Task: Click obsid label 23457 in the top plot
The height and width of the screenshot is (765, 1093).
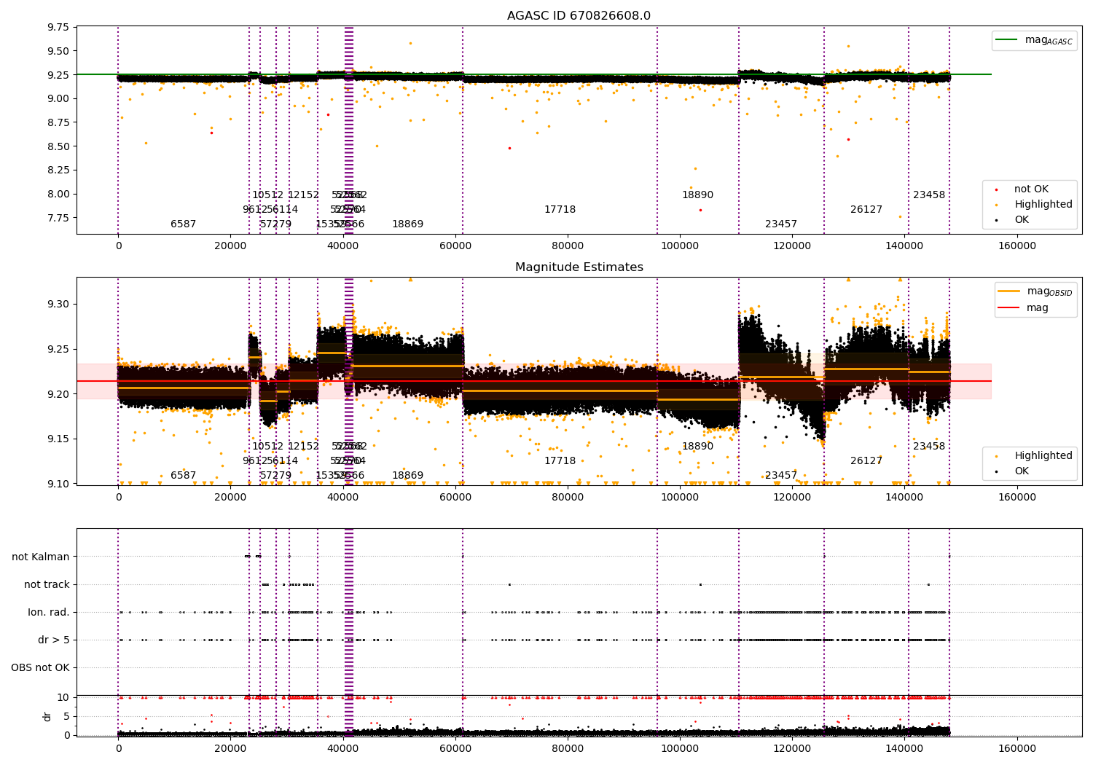Action: (781, 224)
